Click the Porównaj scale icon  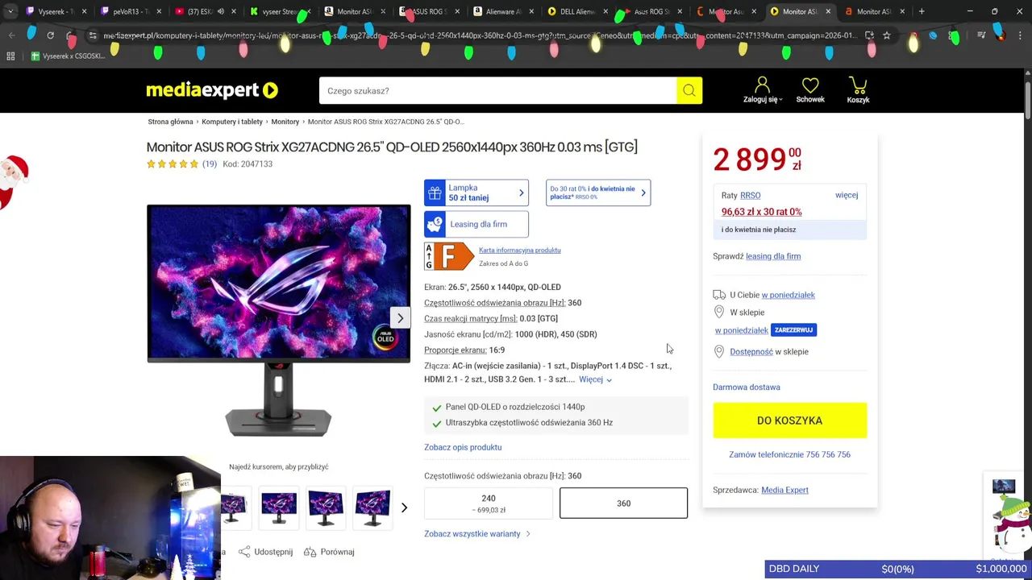310,552
